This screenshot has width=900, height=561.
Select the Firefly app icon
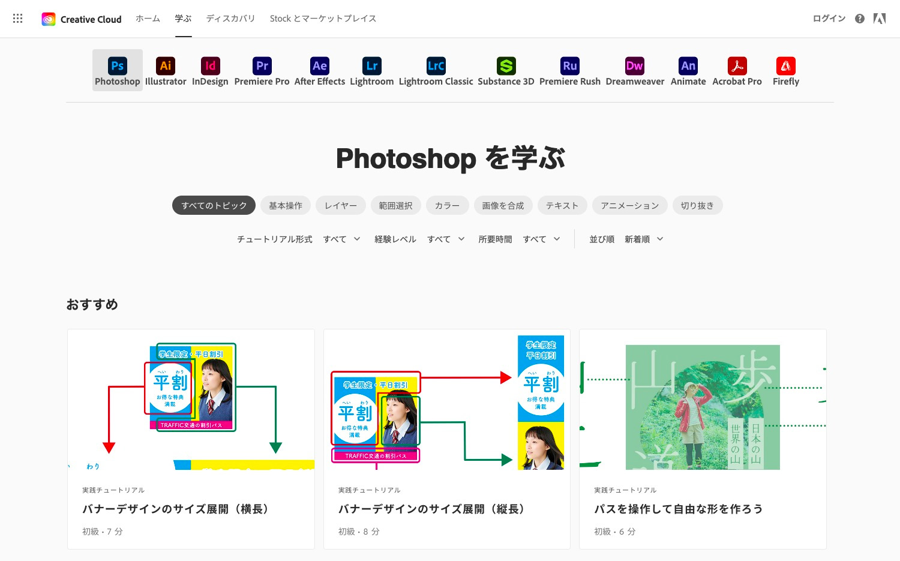coord(786,66)
